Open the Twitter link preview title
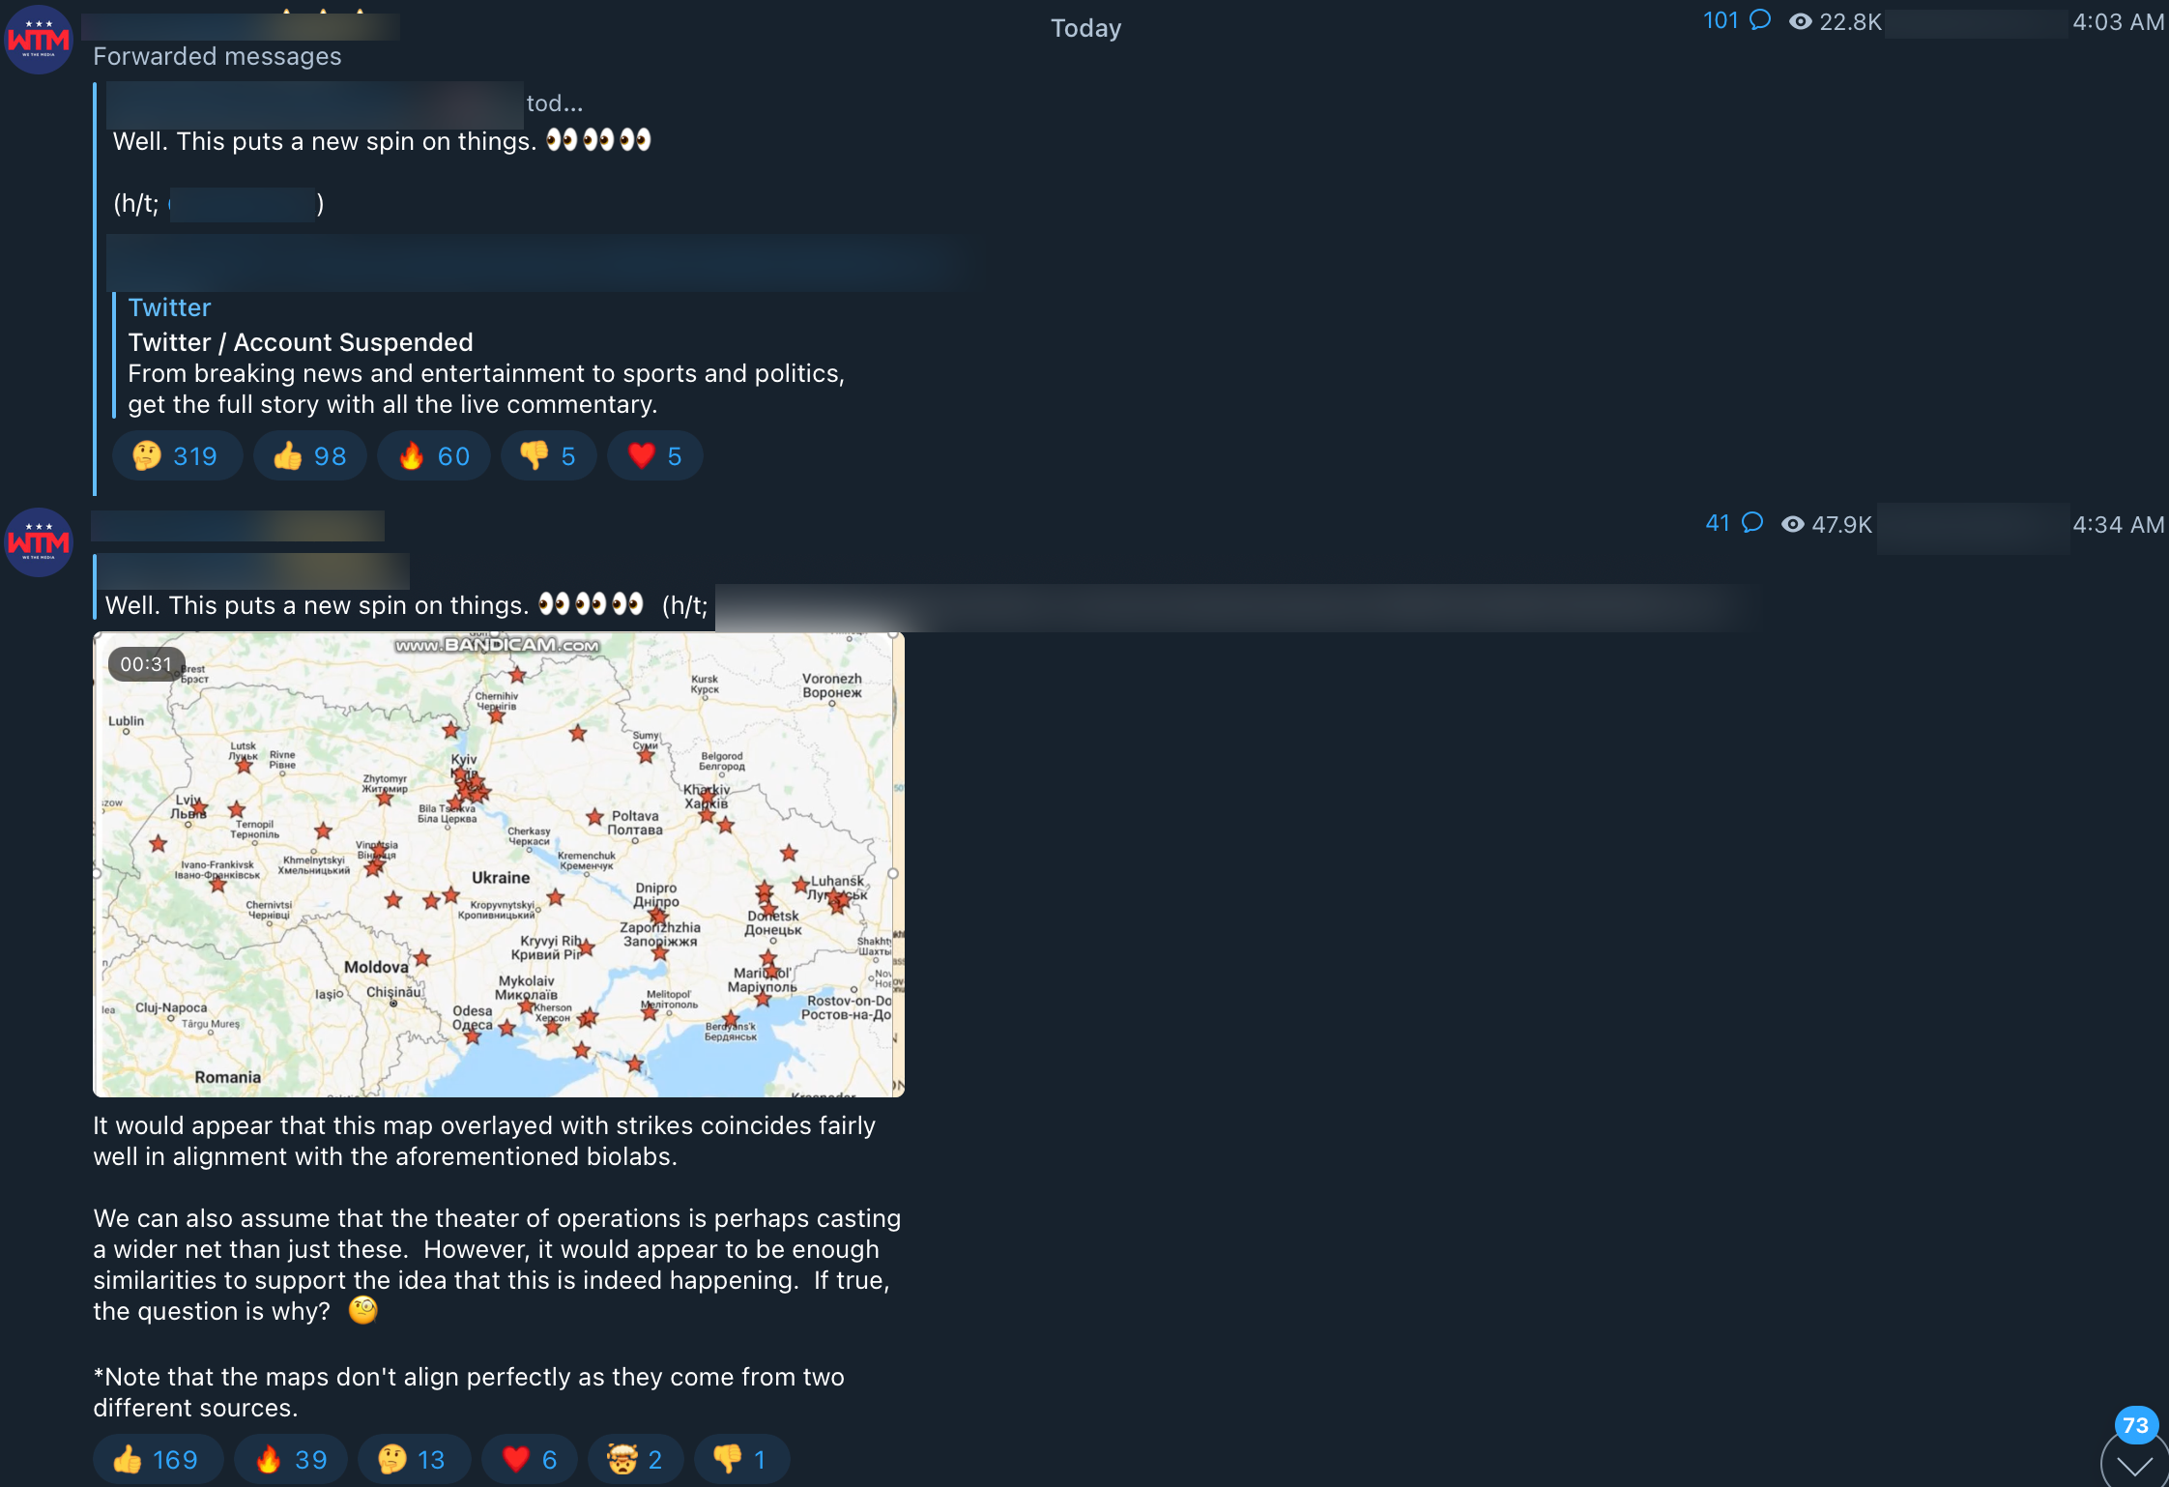Screen dimensions: 2169x1487 point(169,307)
